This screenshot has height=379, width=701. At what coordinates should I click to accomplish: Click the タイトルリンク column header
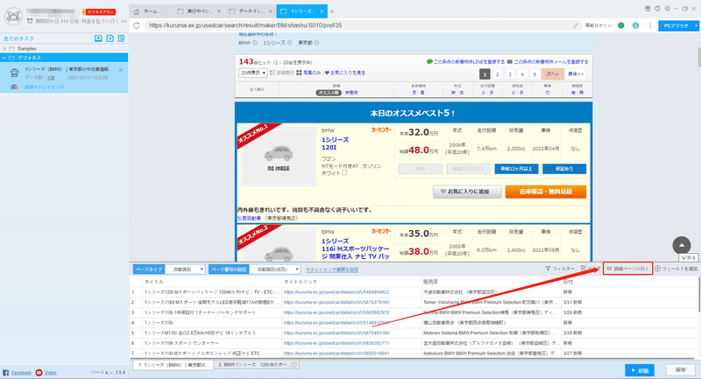point(301,282)
